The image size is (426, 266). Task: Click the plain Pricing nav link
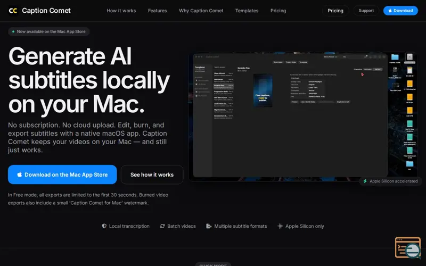click(278, 11)
